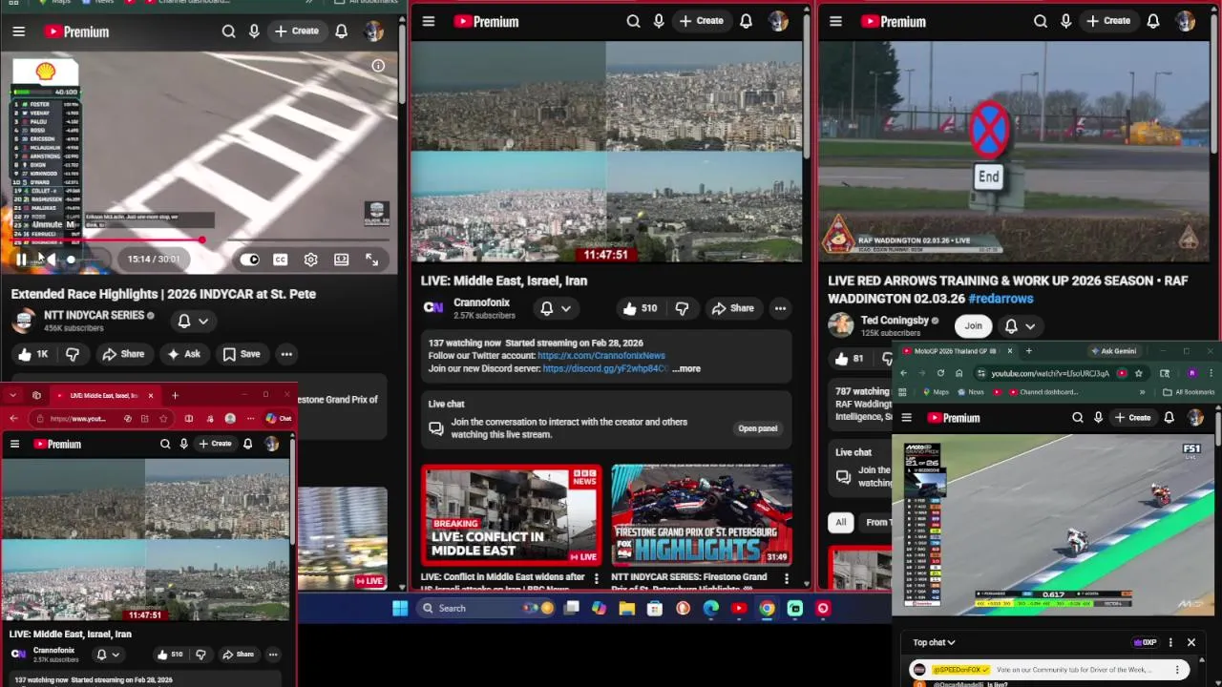Open pinned SPEEDonFOX message options
The image size is (1222, 687).
click(x=1177, y=670)
